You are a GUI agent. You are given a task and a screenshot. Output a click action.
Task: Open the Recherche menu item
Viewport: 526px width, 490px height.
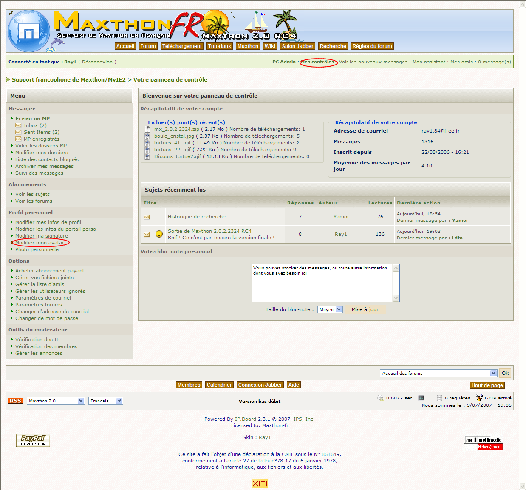pyautogui.click(x=333, y=46)
